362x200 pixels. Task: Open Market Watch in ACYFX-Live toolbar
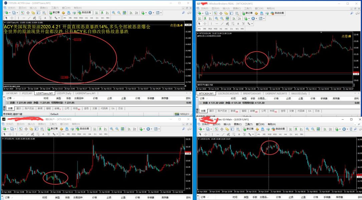[x=22, y=12]
